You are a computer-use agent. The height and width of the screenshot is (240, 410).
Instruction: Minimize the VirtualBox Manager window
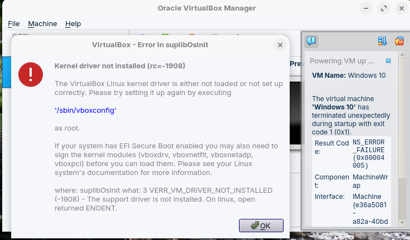point(366,8)
